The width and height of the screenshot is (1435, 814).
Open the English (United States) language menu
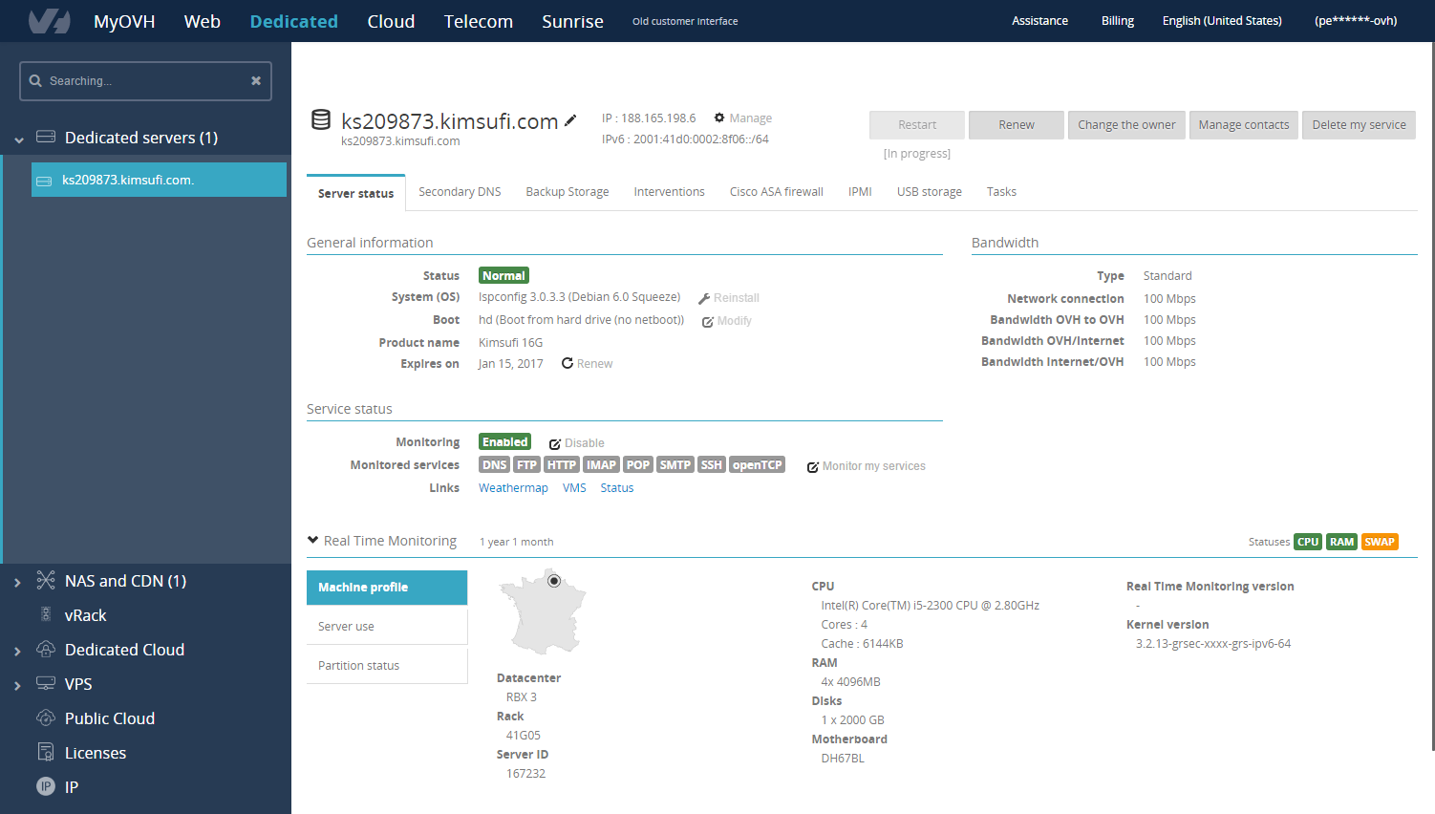[1222, 21]
